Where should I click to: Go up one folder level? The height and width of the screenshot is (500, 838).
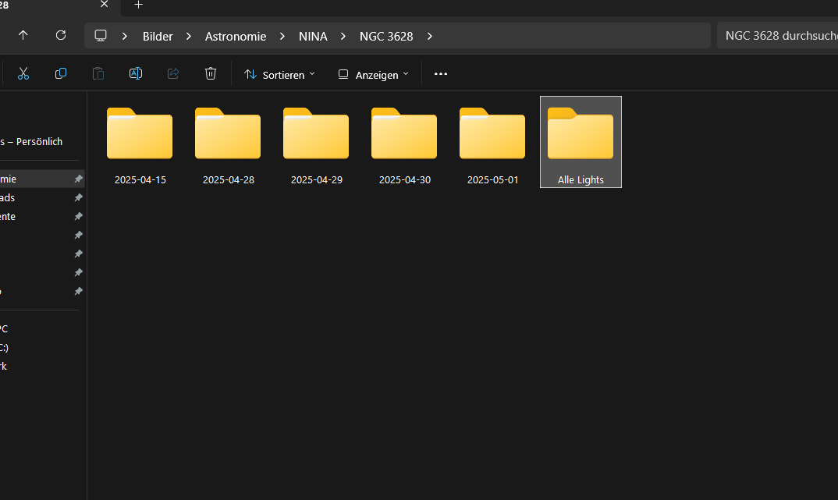(23, 35)
